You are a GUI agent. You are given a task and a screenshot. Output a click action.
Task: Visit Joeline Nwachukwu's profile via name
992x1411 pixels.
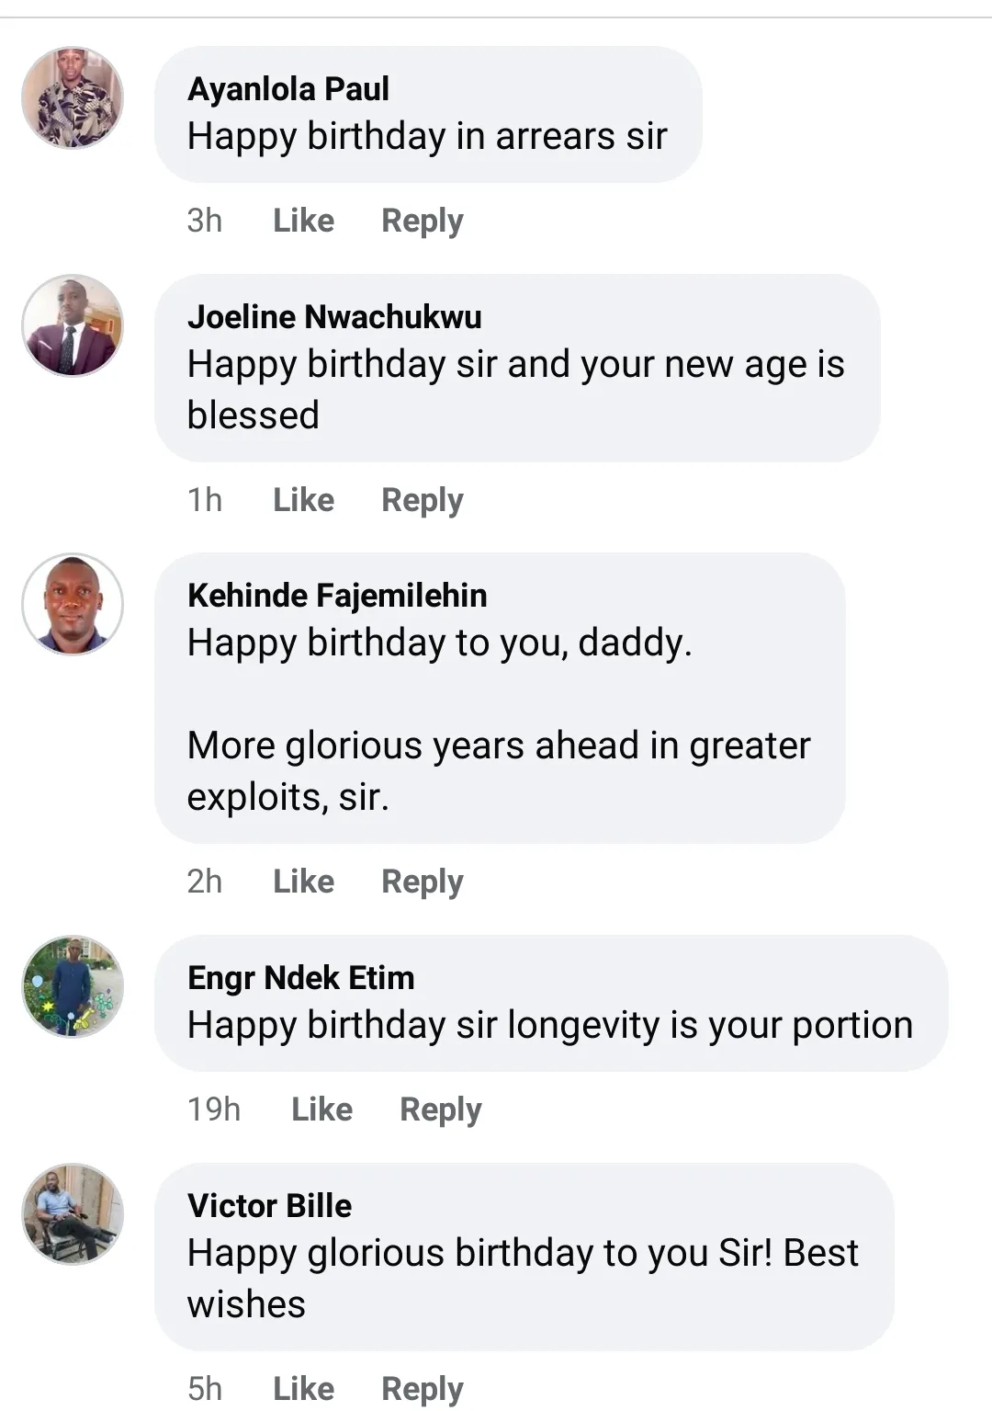pos(334,317)
